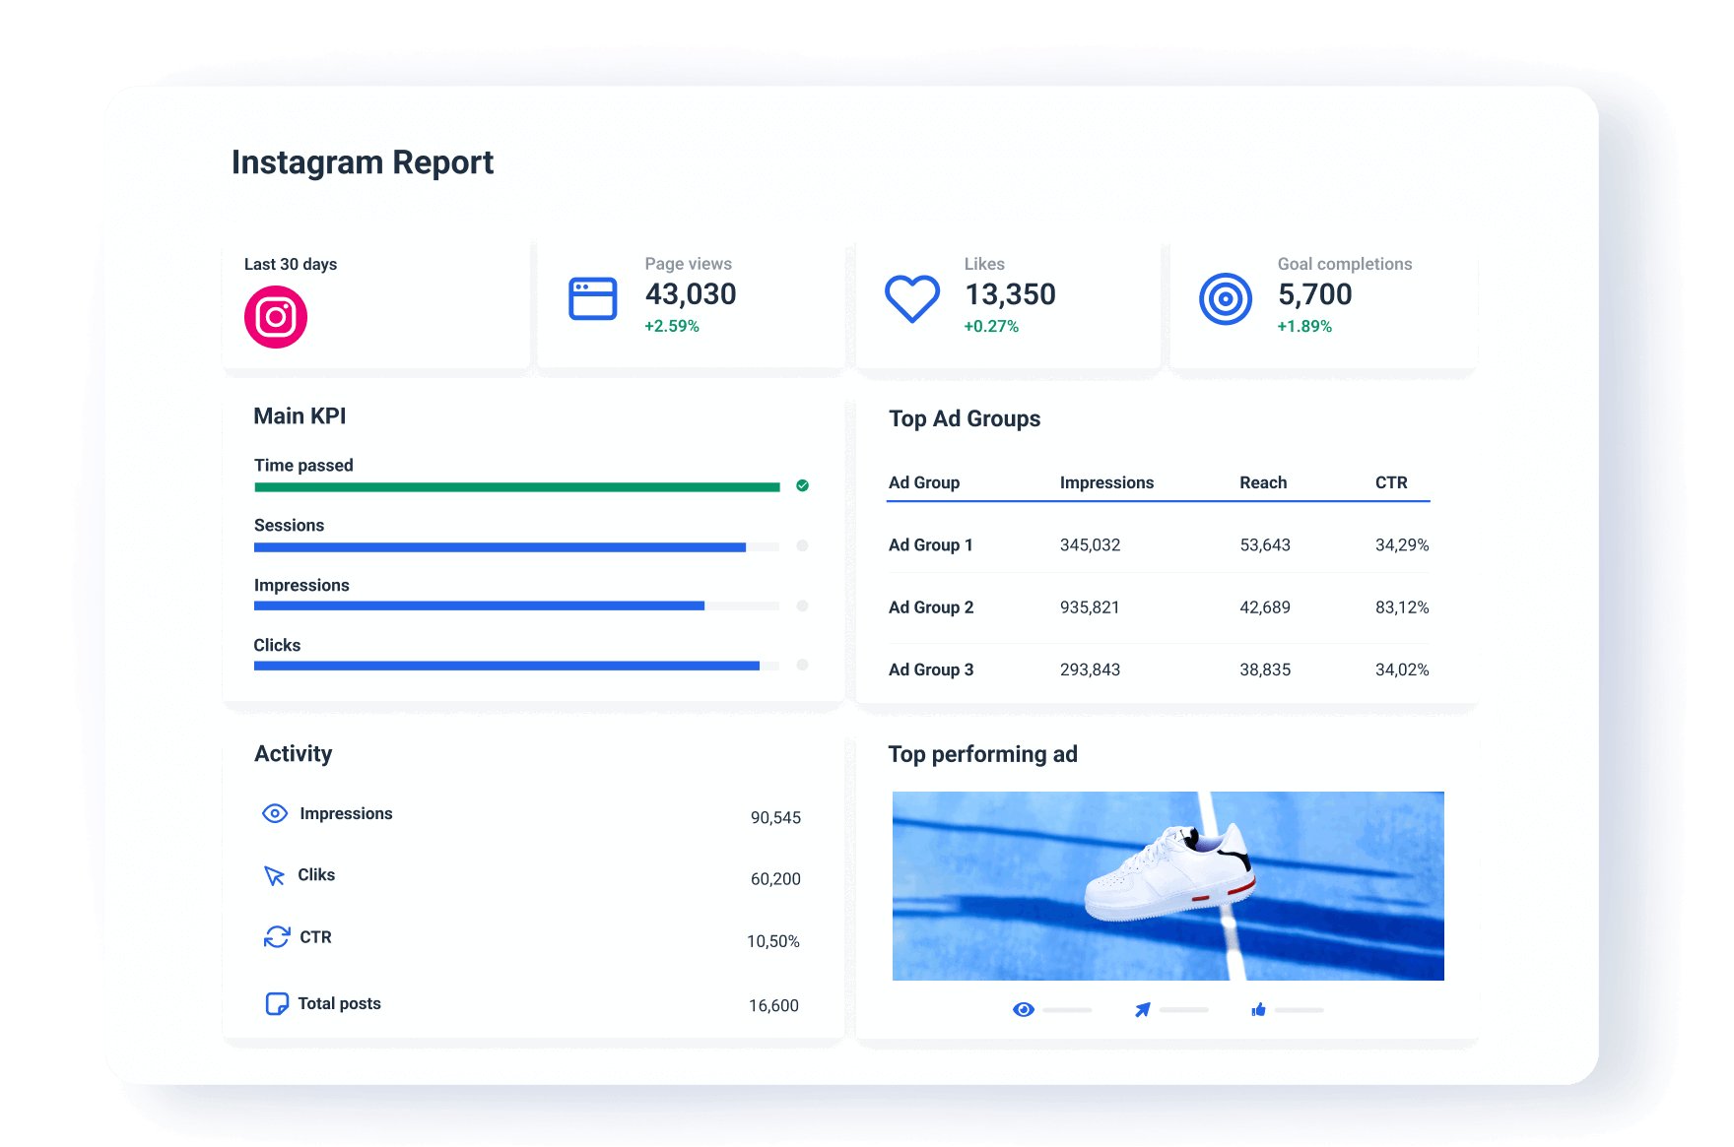
Task: Toggle the status circle next to Clicks bar
Action: tap(801, 666)
